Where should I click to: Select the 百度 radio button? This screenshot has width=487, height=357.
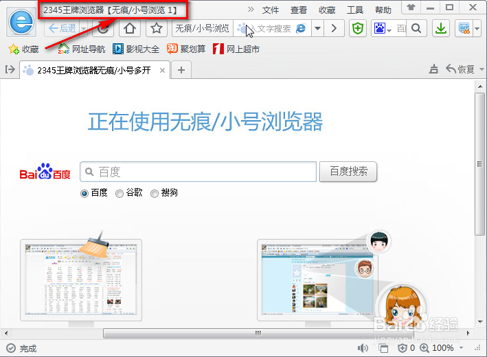(84, 194)
